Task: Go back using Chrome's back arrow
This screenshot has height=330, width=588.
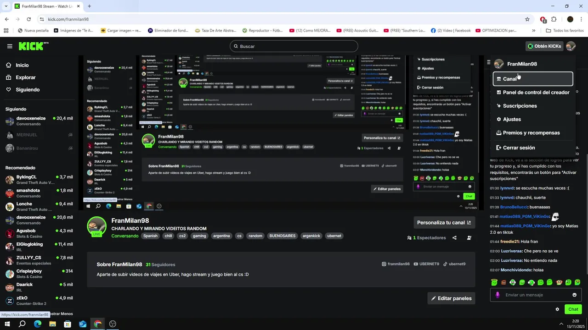Action: pos(6,19)
